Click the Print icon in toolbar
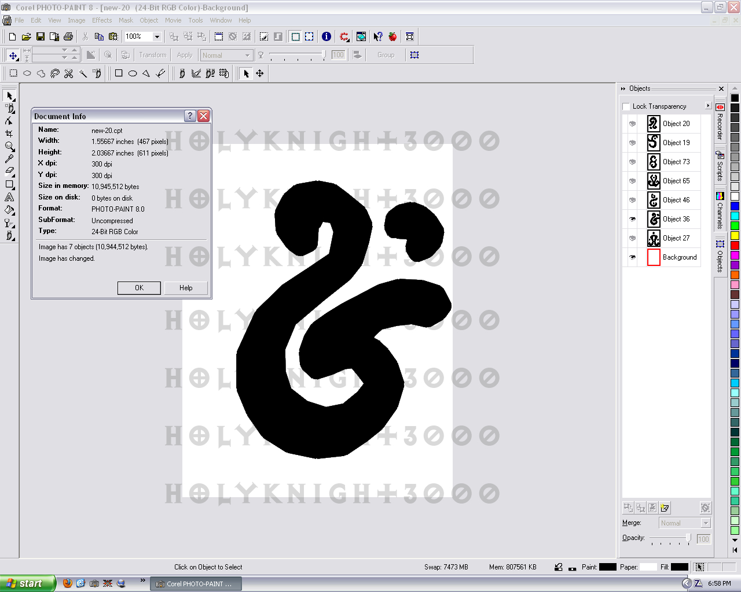The width and height of the screenshot is (741, 592). 68,36
